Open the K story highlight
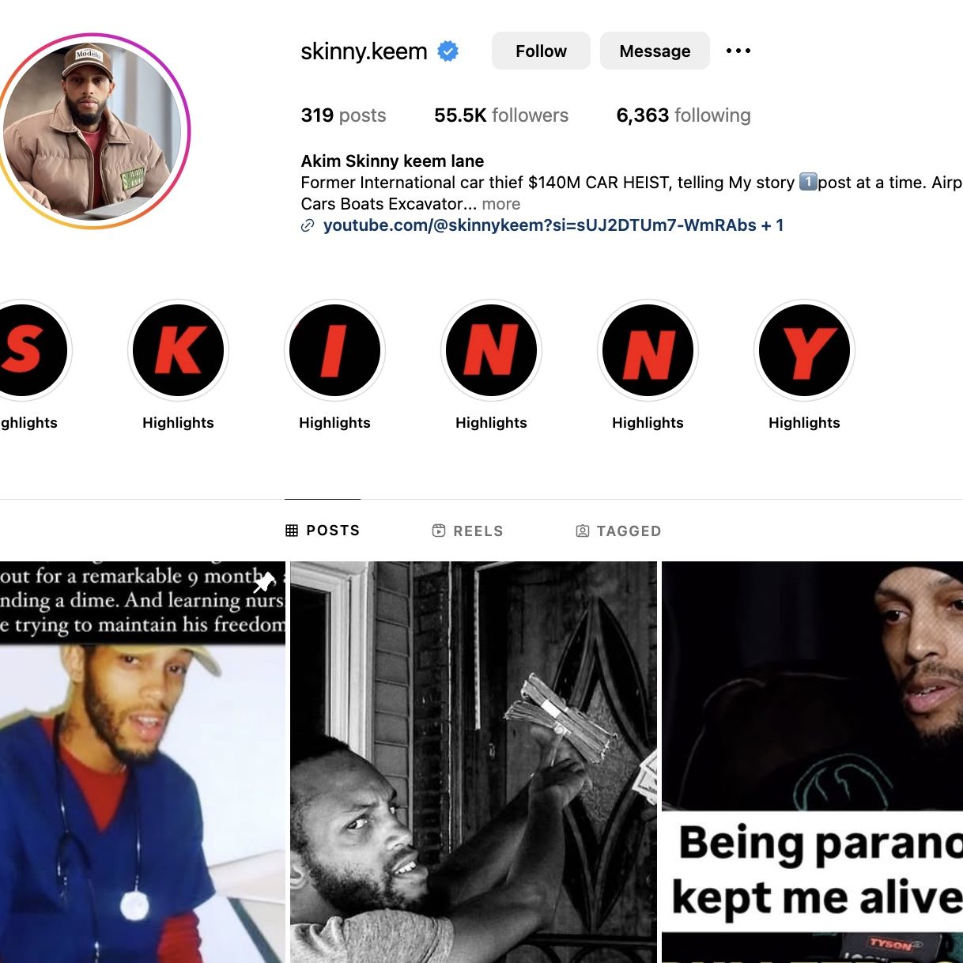Screen dimensions: 963x963 178,350
